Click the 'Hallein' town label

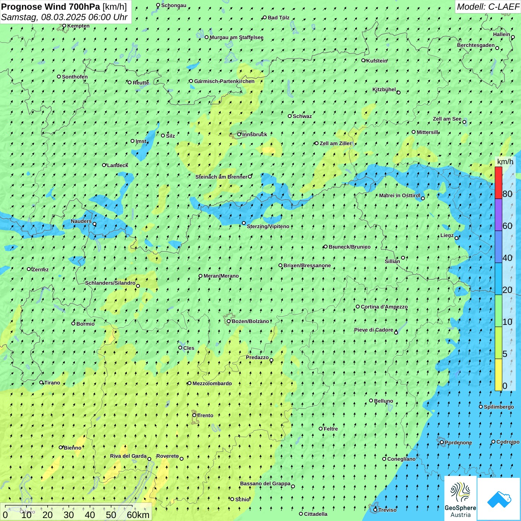(502, 34)
